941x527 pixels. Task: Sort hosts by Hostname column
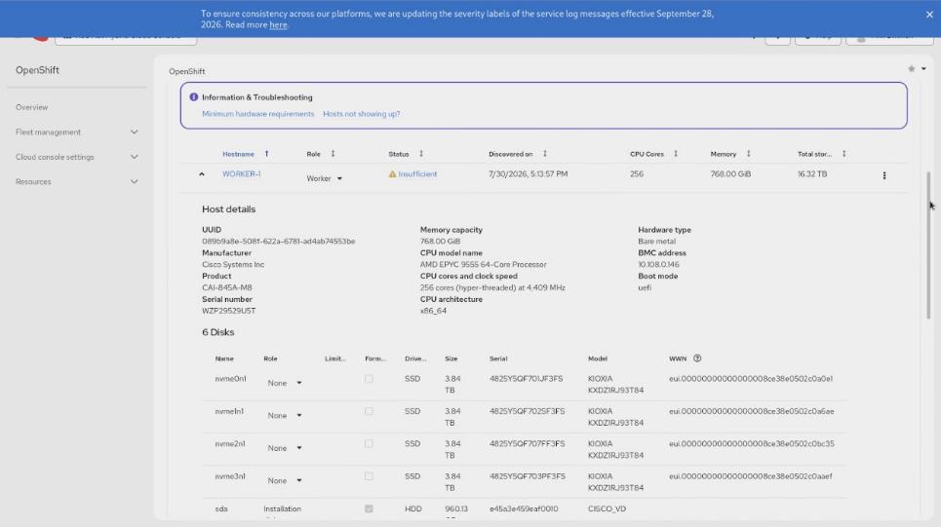point(266,154)
